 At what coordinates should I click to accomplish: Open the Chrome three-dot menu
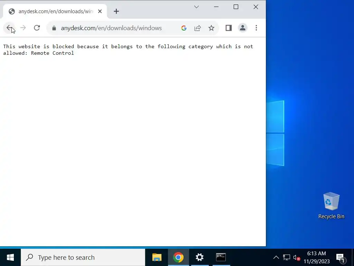(256, 28)
